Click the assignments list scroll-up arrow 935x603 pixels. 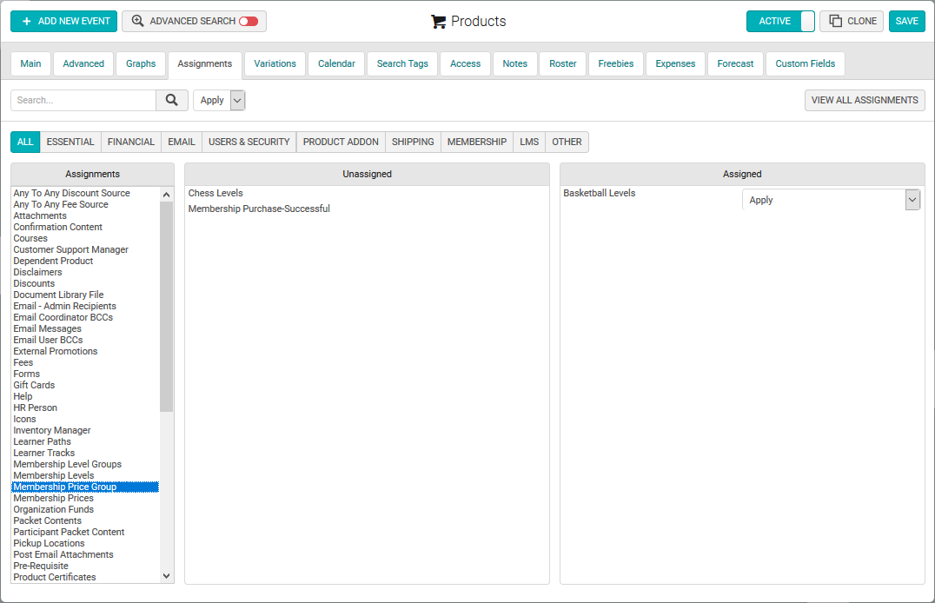click(166, 195)
